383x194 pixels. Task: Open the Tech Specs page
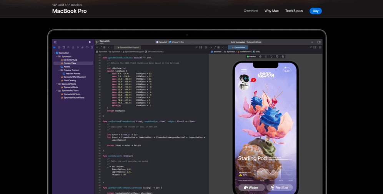tap(294, 11)
